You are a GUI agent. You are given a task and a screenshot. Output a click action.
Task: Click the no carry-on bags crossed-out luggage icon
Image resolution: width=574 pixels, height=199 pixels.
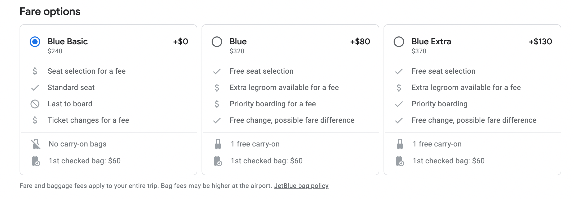35,144
